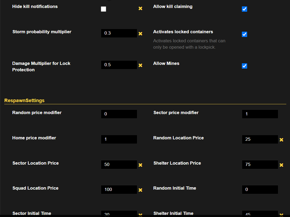The image size is (290, 217).
Task: Uncheck Allow kill claiming
Action: click(x=244, y=9)
